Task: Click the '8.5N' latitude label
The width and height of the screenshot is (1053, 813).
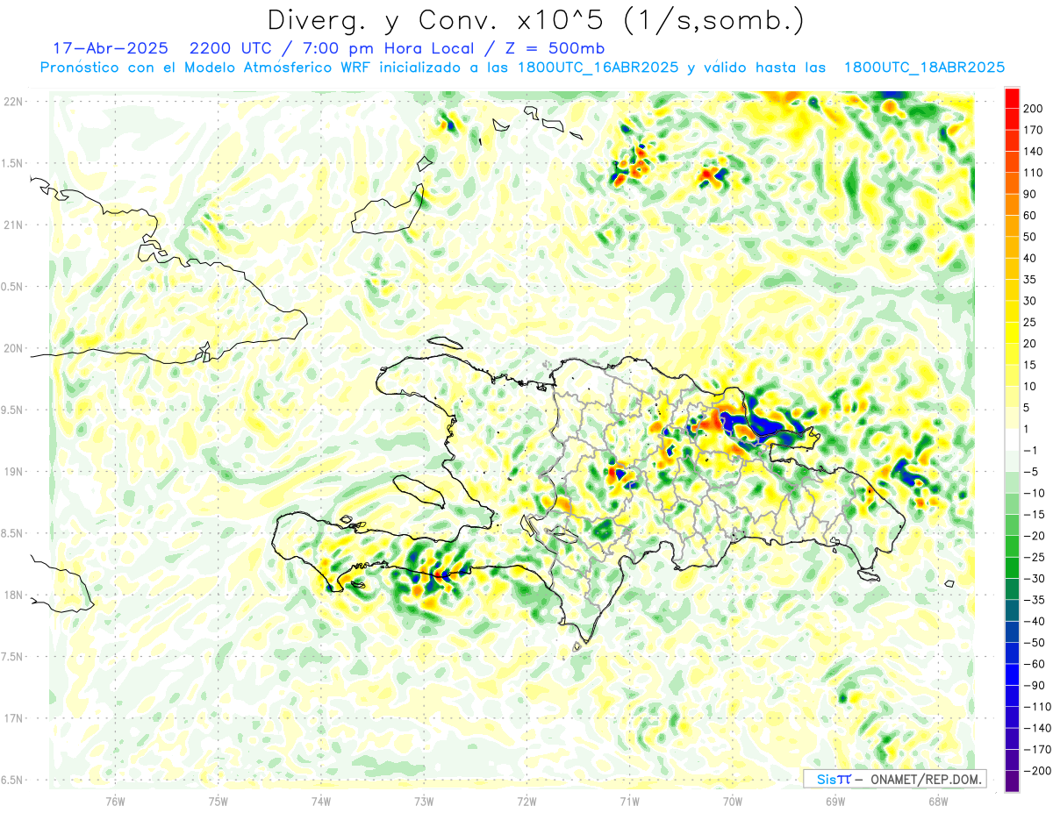Action: (x=12, y=533)
